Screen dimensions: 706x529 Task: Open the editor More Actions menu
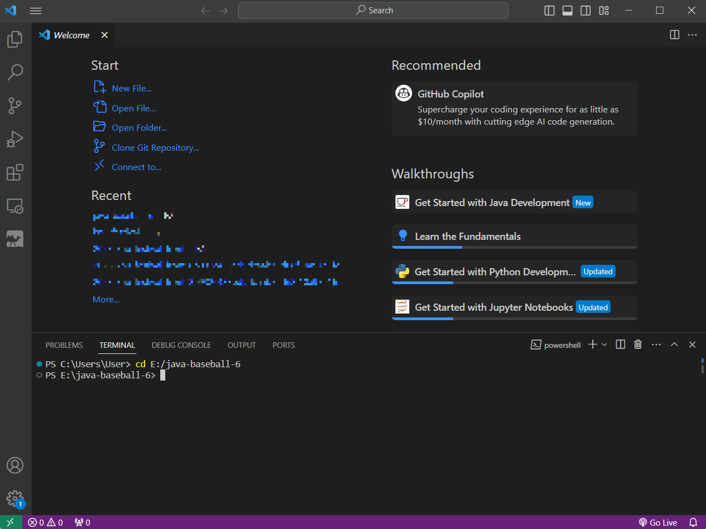point(692,34)
